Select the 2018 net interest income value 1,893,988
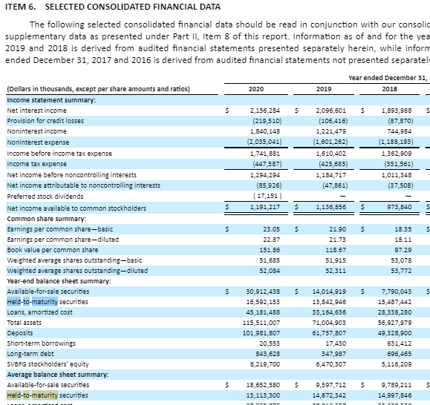 [397, 111]
